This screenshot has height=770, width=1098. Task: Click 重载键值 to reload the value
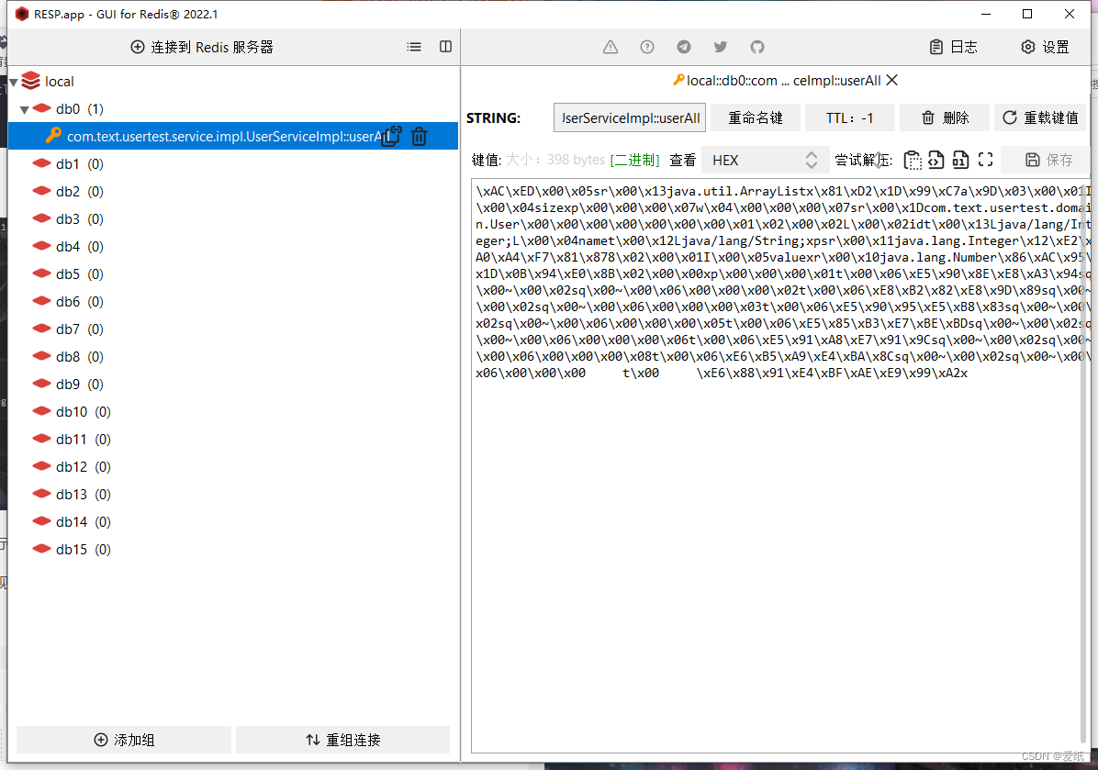click(x=1040, y=117)
